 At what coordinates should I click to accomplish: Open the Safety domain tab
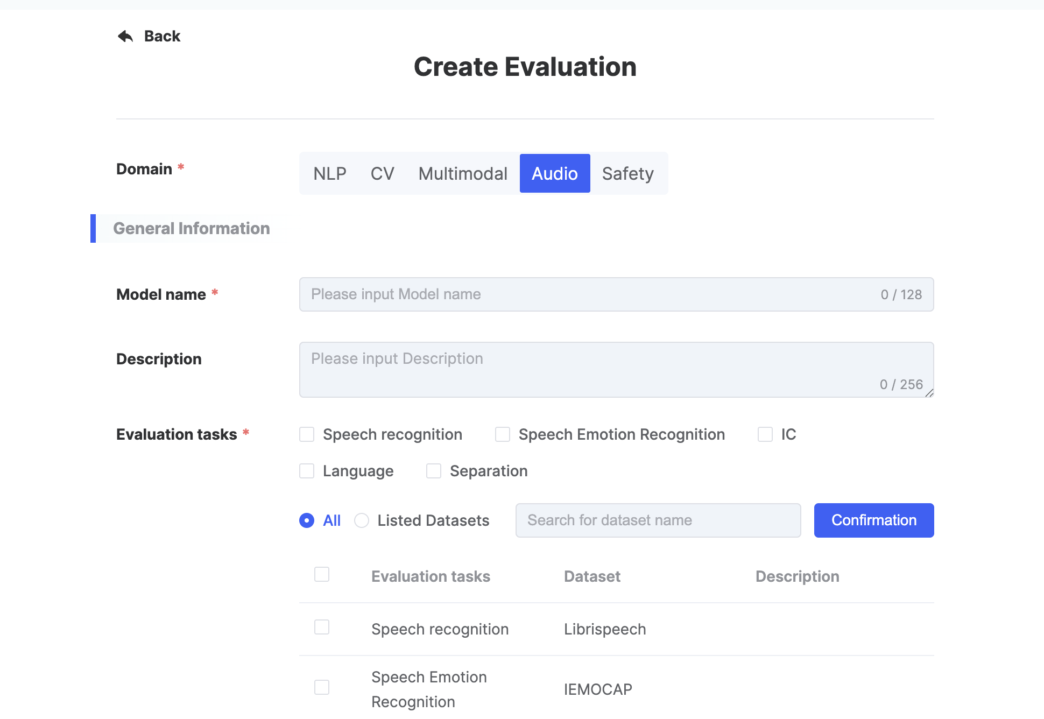[627, 173]
